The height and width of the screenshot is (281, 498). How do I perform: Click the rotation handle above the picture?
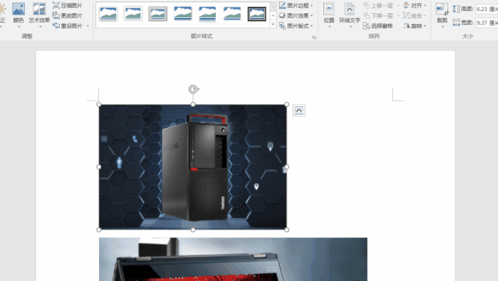(193, 90)
